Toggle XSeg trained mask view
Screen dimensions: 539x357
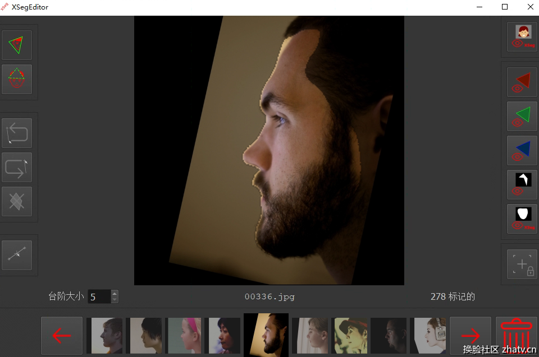tap(522, 219)
